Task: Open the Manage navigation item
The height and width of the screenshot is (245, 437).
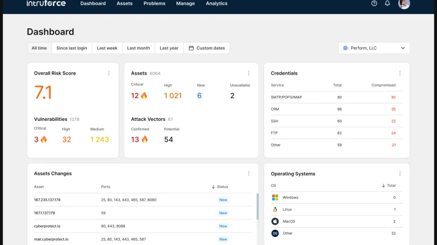Action: (185, 3)
